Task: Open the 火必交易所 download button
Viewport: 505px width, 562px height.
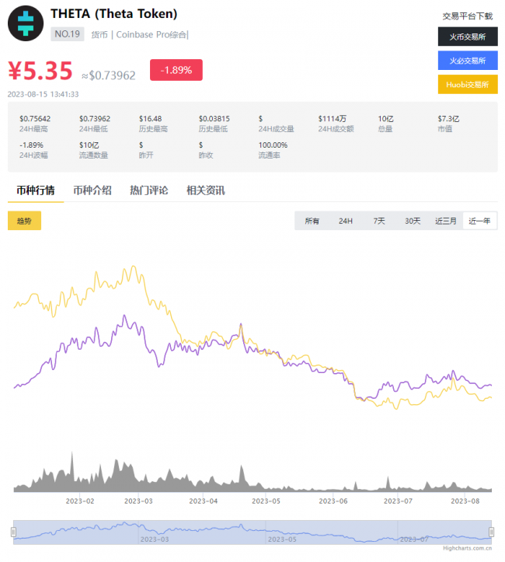Action: coord(468,61)
